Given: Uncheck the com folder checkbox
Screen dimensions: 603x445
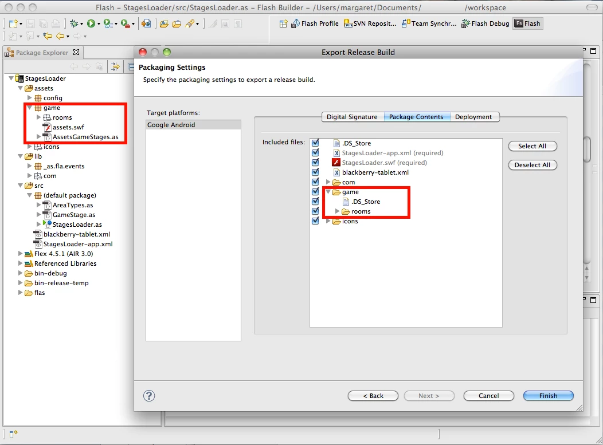Looking at the screenshot, I should tap(315, 182).
